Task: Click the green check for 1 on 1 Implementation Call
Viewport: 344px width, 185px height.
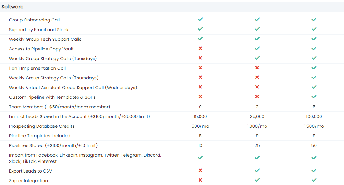Action: [x=314, y=68]
